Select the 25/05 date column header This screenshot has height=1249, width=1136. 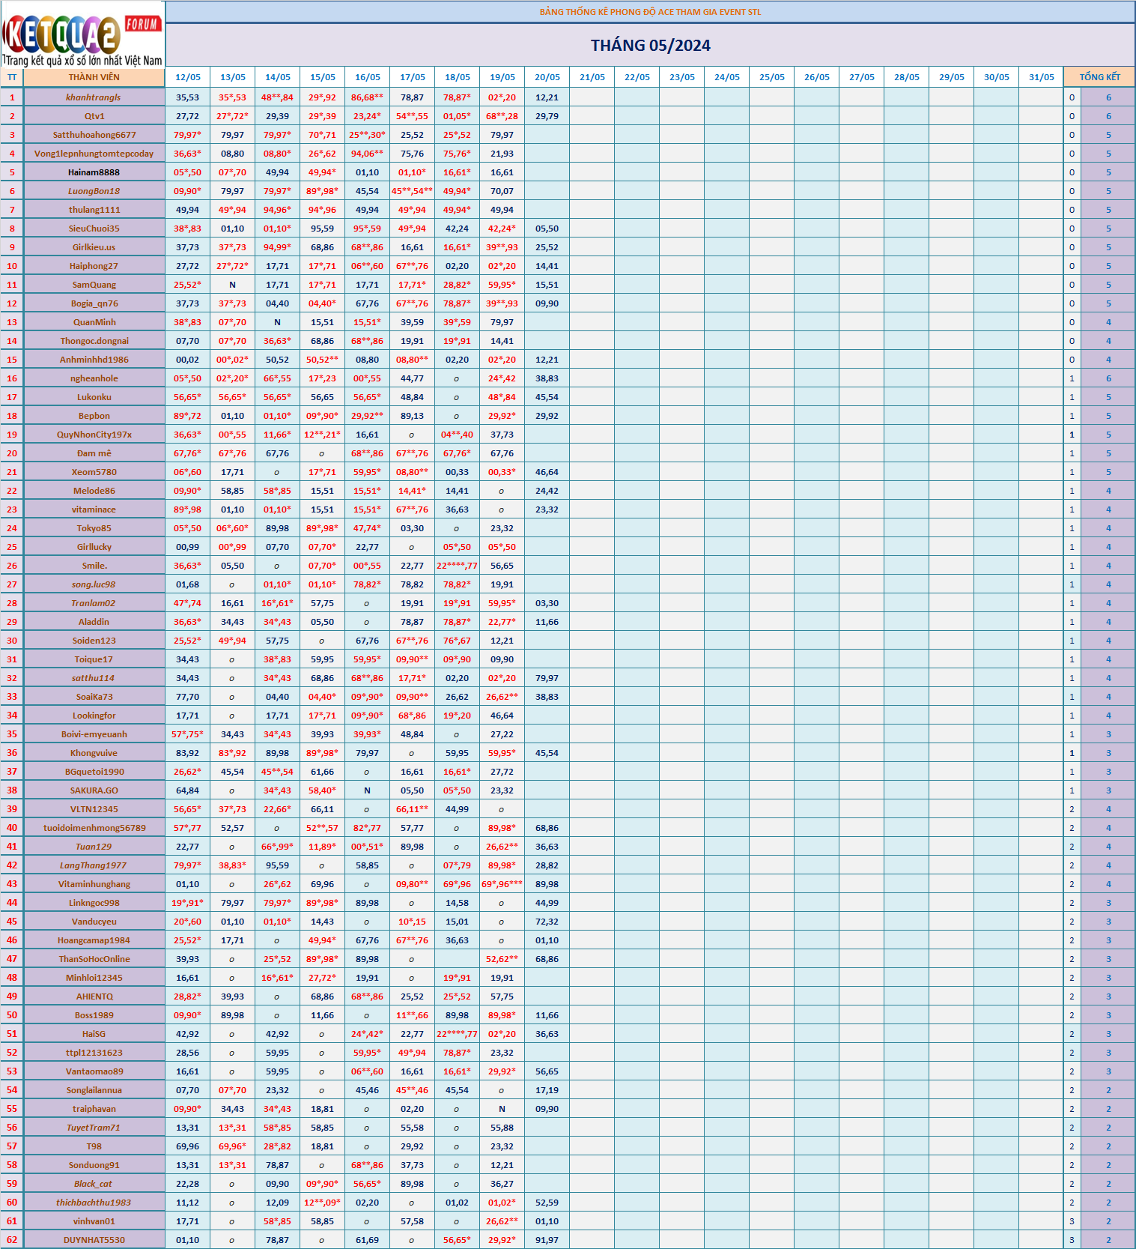[x=771, y=77]
